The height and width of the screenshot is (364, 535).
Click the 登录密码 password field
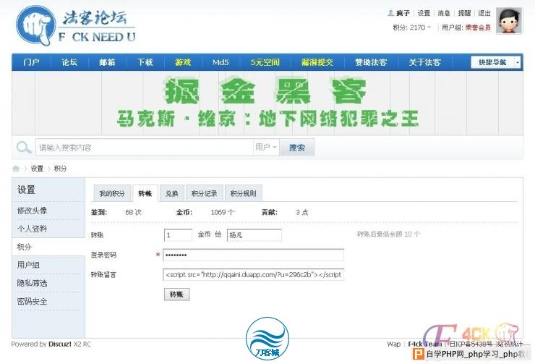pos(253,255)
